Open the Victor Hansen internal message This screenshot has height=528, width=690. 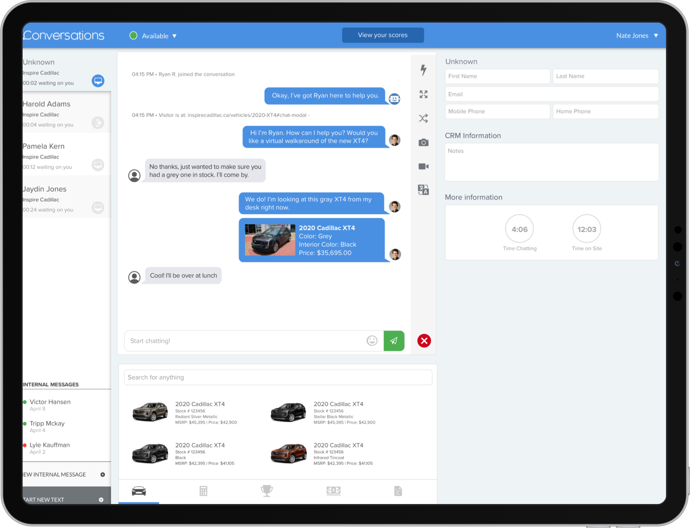click(x=66, y=405)
